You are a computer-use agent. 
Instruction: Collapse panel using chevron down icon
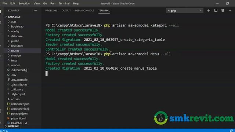230,11
